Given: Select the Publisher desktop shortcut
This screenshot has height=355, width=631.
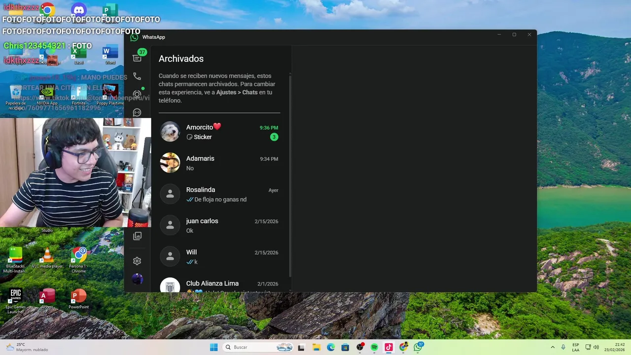Looking at the screenshot, I should point(110,13).
